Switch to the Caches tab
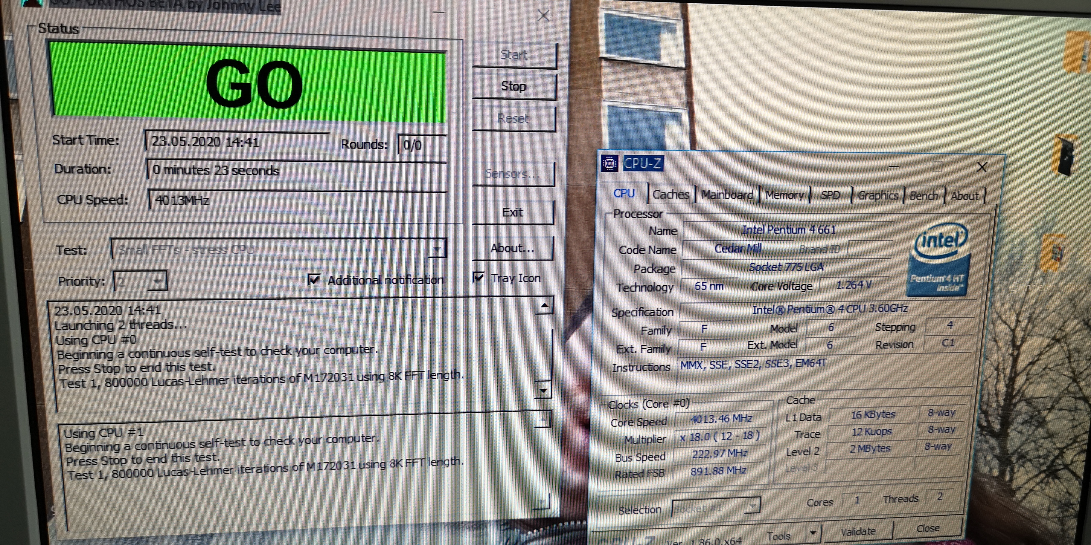Image resolution: width=1091 pixels, height=545 pixels. 671,195
